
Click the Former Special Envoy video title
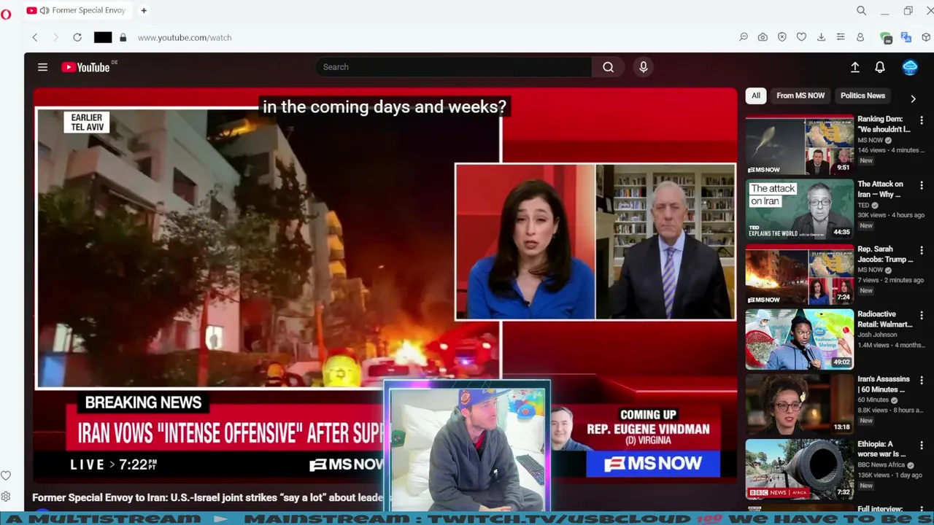click(207, 497)
